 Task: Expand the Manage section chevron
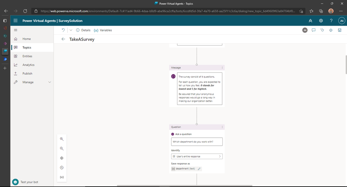(x=50, y=82)
